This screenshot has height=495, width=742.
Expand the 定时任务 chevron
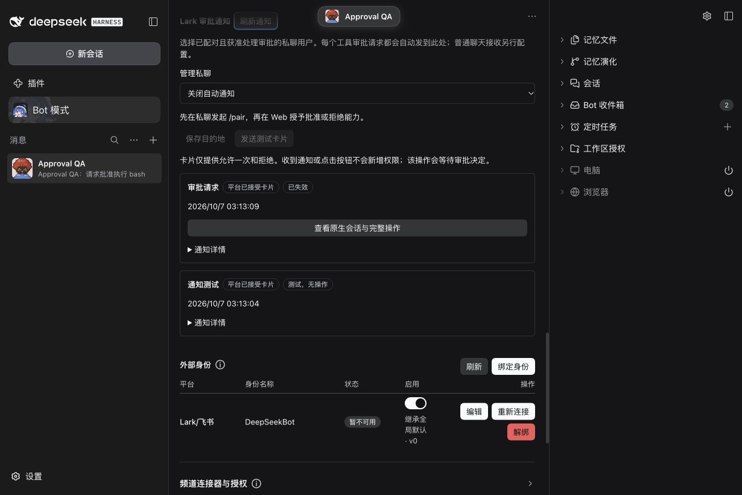(x=562, y=127)
